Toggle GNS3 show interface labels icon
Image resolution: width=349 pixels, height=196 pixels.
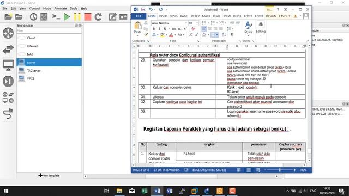[44, 17]
